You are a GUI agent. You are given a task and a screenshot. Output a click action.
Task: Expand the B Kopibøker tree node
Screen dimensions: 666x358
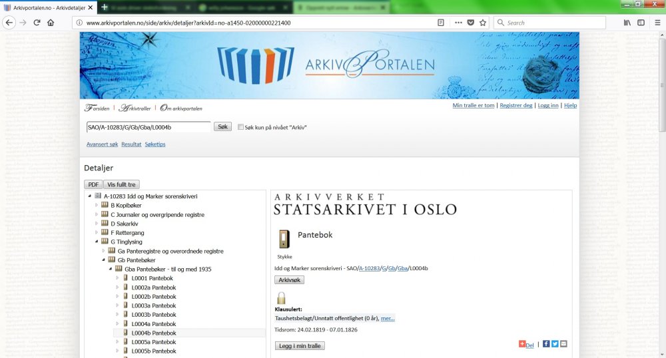(97, 205)
